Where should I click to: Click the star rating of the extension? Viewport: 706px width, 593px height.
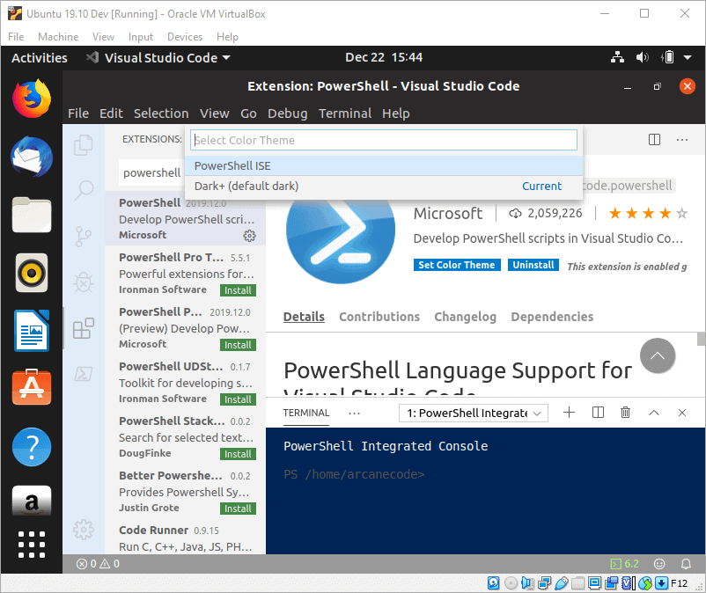pos(648,213)
